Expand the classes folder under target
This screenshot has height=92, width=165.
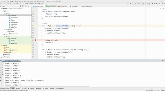point(3,47)
